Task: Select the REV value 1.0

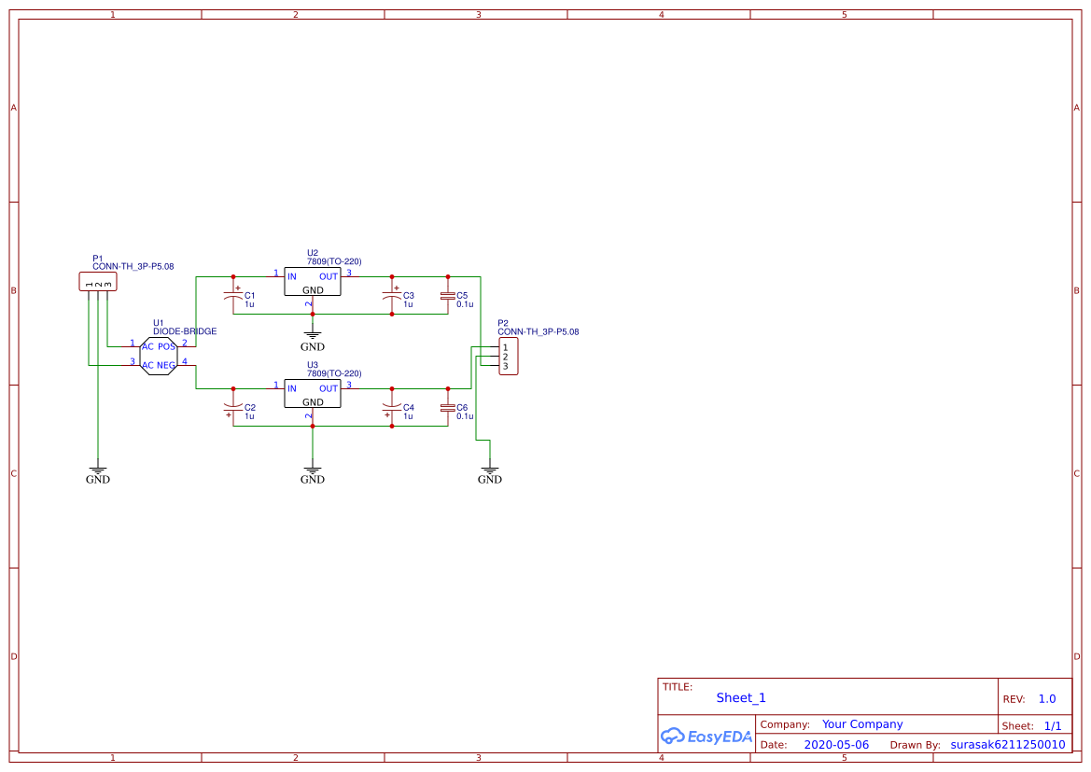Action: (1044, 697)
